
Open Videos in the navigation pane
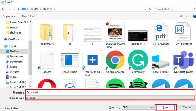click(12, 77)
